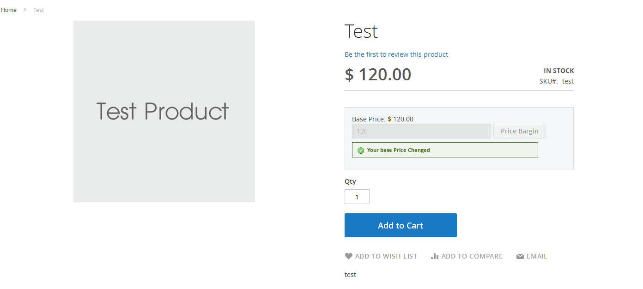Click the heart icon for wish list

pyautogui.click(x=349, y=256)
